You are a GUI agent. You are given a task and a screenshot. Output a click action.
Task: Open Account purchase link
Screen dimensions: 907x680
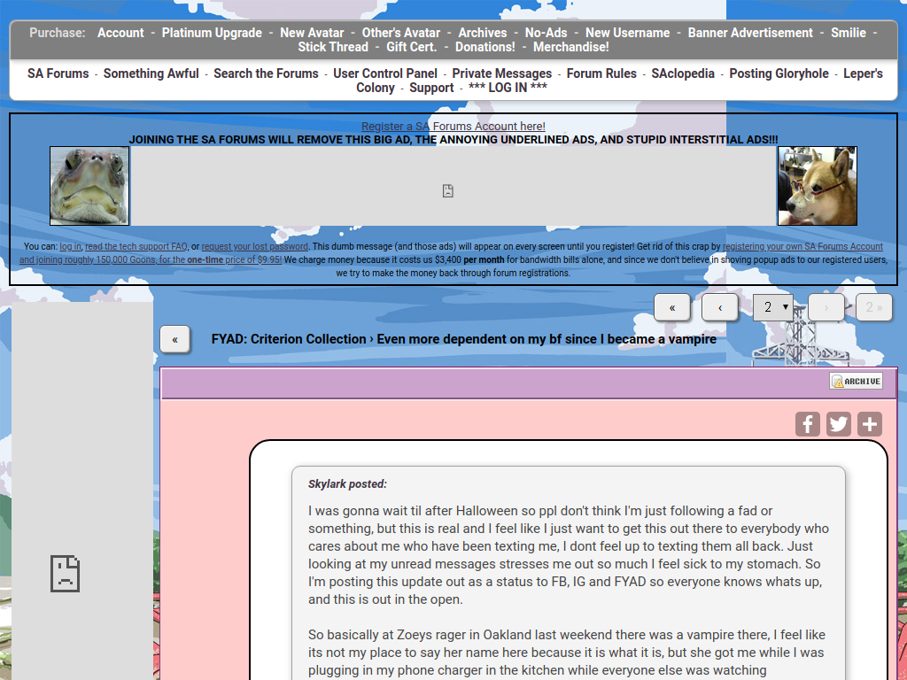(x=120, y=33)
